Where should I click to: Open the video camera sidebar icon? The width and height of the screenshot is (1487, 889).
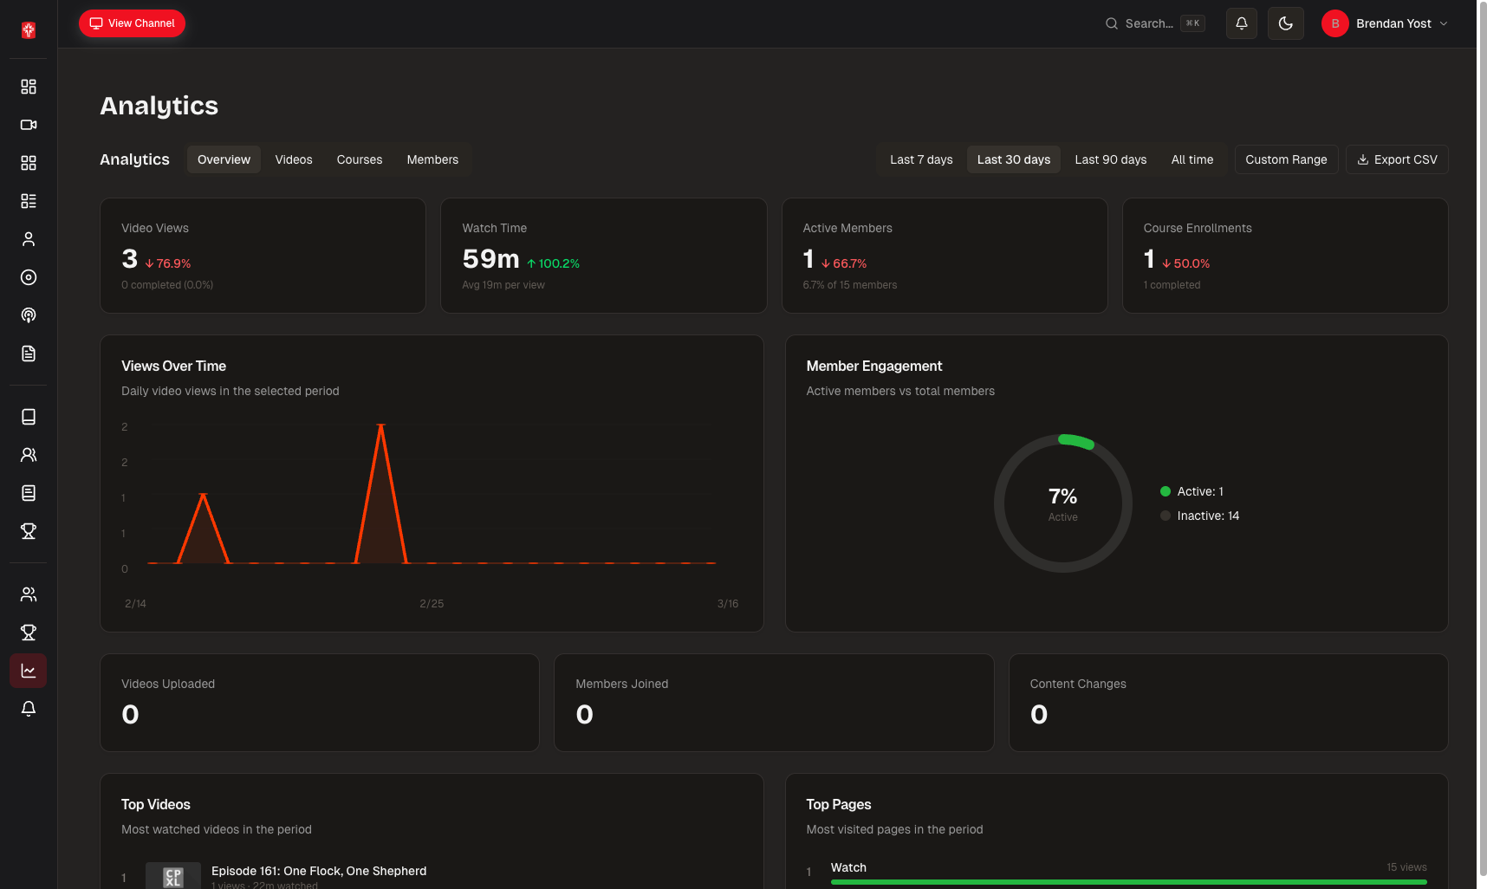pyautogui.click(x=29, y=125)
